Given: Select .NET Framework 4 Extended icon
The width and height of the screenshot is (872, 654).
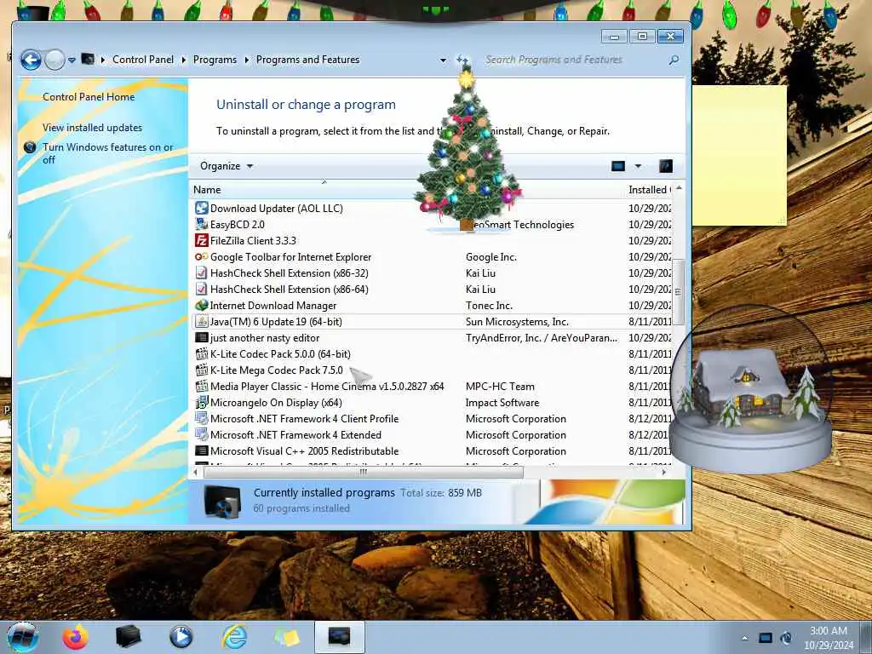Looking at the screenshot, I should (x=201, y=434).
